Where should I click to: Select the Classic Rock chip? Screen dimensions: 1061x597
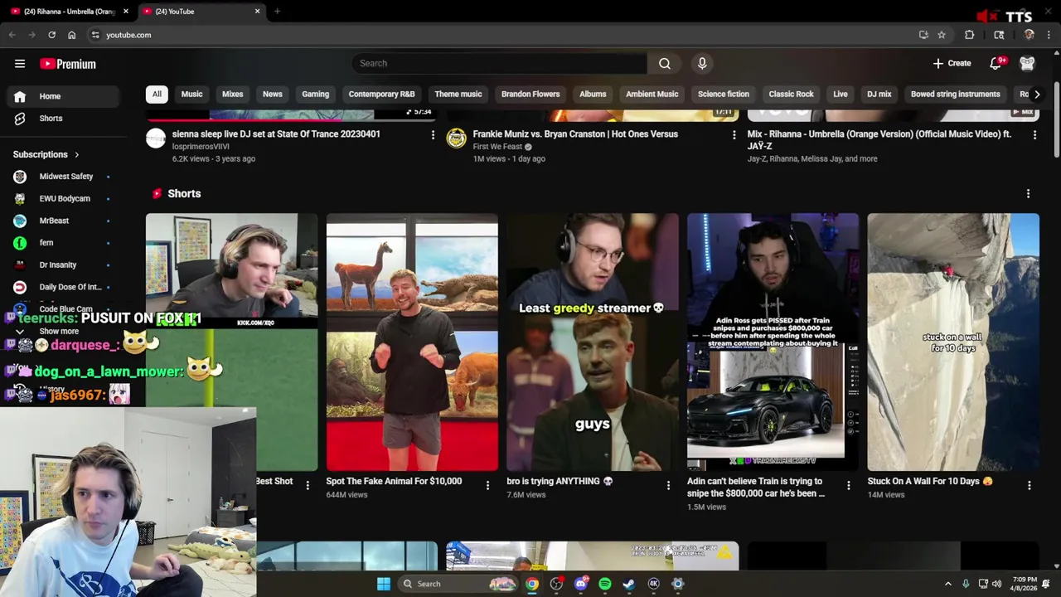(791, 95)
